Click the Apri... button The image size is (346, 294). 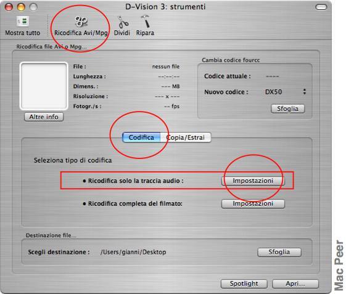(x=295, y=284)
